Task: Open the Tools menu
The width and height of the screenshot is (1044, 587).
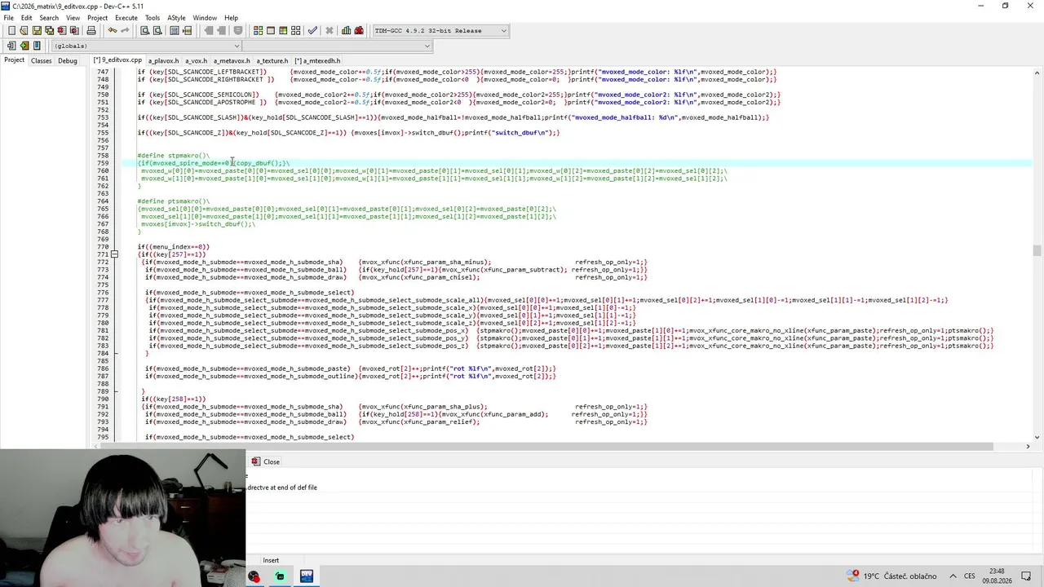Action: [x=153, y=18]
